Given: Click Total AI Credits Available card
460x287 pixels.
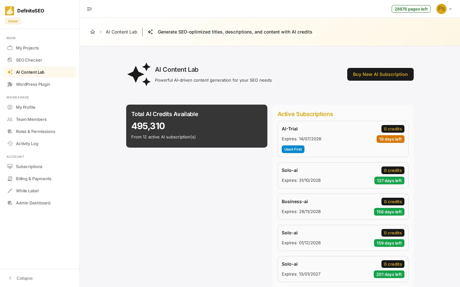Looking at the screenshot, I should (197, 126).
